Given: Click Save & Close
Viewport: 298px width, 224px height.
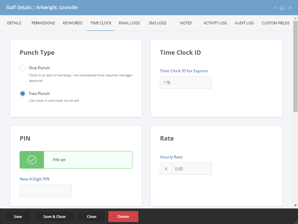Looking at the screenshot, I should click(x=54, y=216).
